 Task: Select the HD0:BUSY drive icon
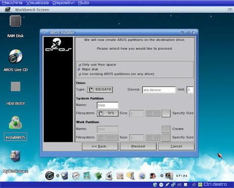coord(15,86)
